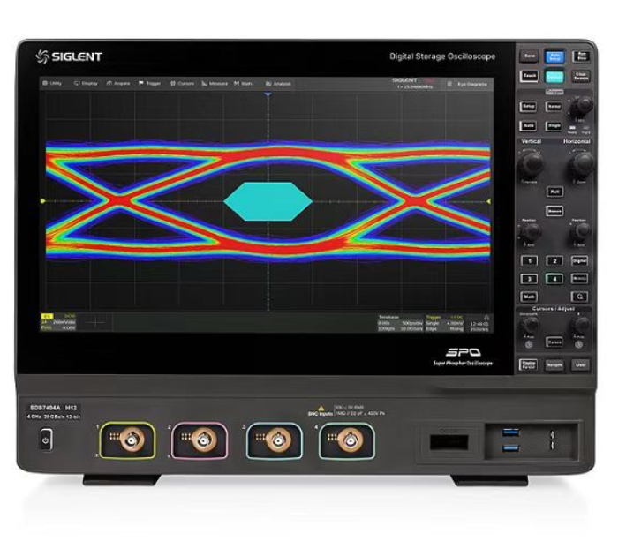Open the Measure menu in the top bar
Image resolution: width=626 pixels, height=556 pixels.
click(x=215, y=83)
